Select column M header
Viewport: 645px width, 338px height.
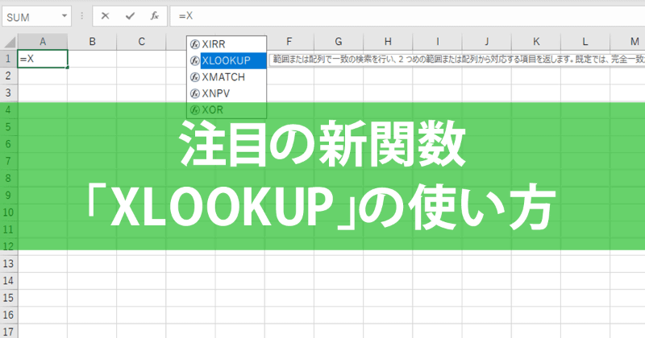pos(628,42)
